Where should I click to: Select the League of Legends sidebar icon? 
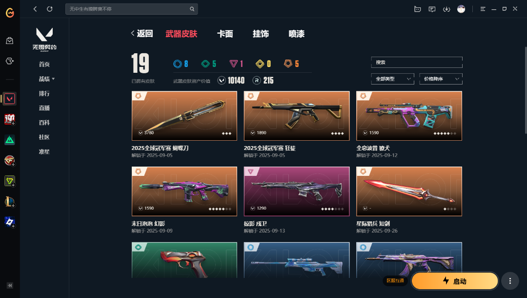tap(9, 201)
